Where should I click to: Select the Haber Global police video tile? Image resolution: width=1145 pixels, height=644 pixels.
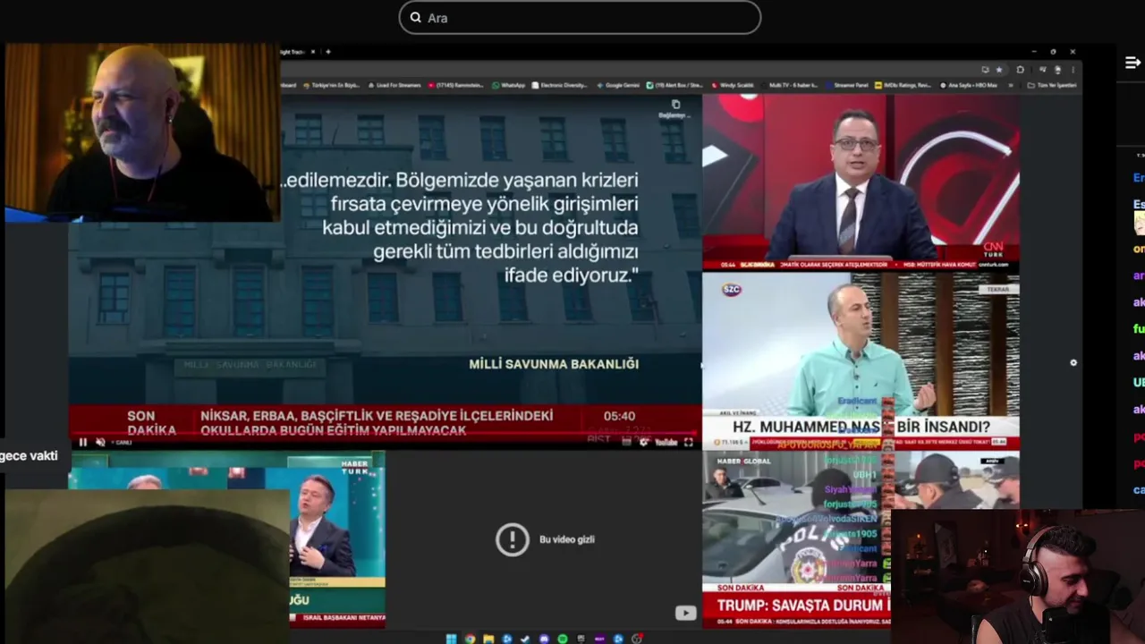tap(796, 539)
